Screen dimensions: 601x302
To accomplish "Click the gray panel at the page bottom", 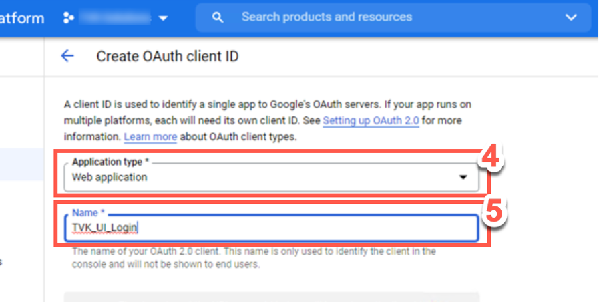I will [x=271, y=297].
